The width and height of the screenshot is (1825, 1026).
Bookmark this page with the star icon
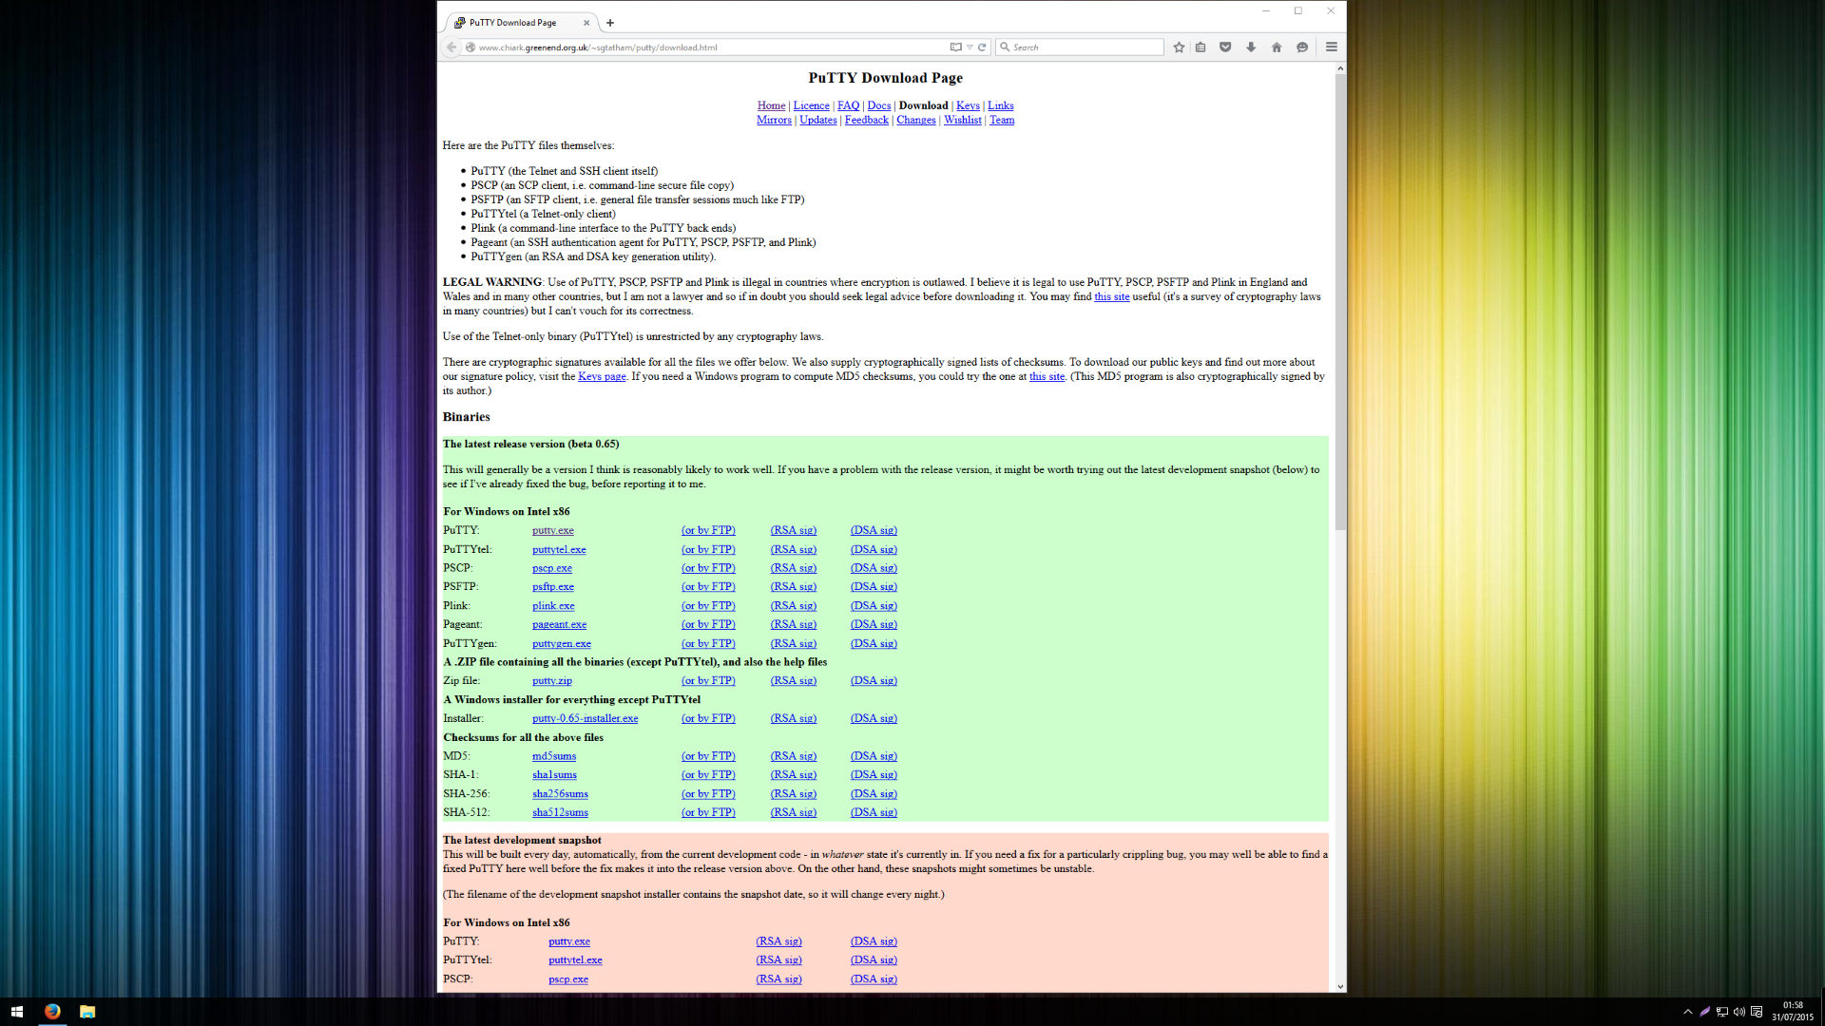click(x=1179, y=47)
